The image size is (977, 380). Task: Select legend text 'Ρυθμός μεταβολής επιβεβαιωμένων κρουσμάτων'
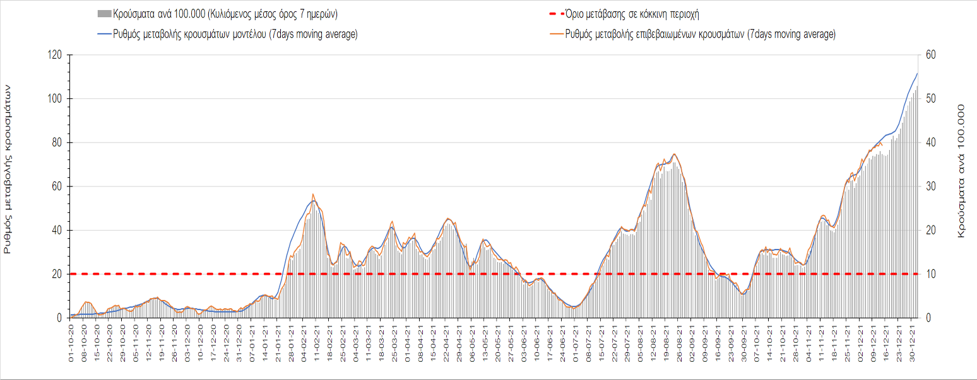701,34
